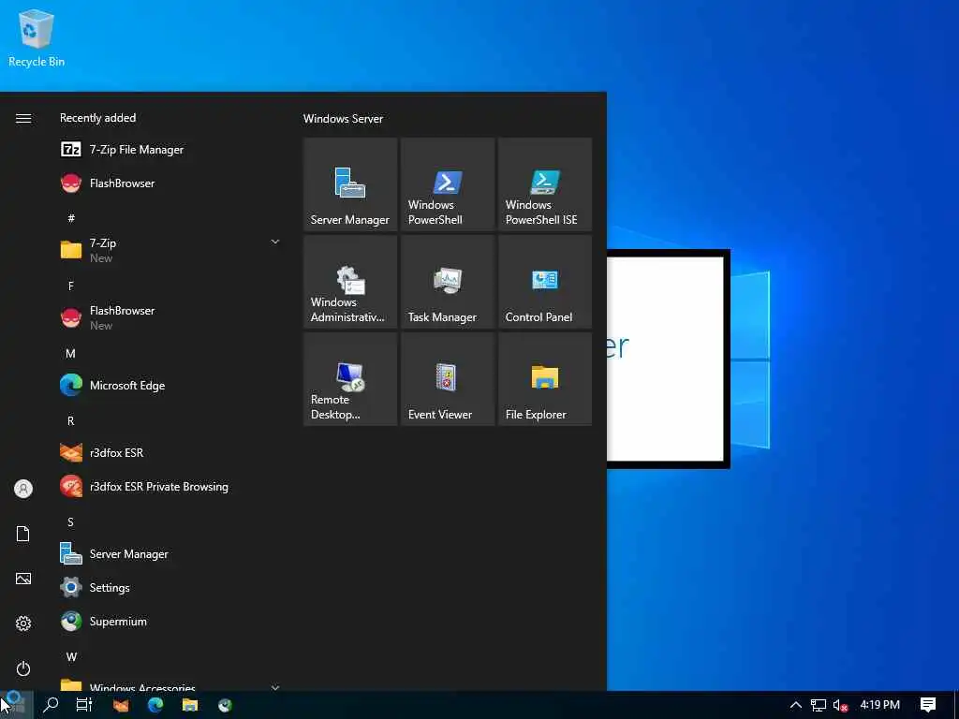Open Microsoft Edge on the taskbar
959x719 pixels.
[155, 705]
